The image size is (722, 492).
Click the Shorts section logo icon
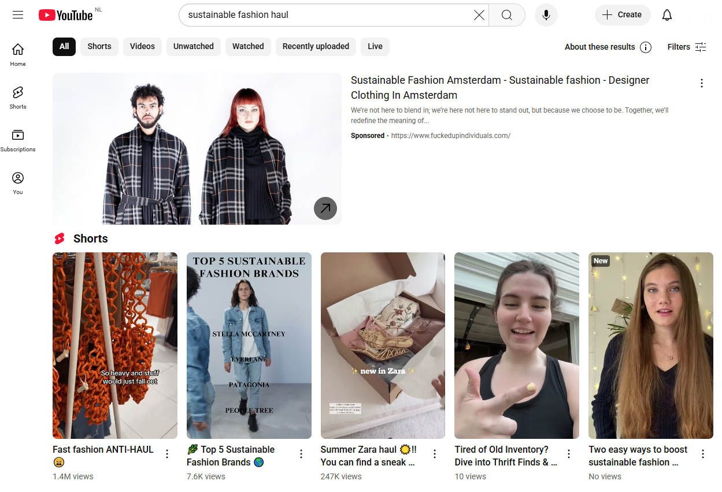60,238
